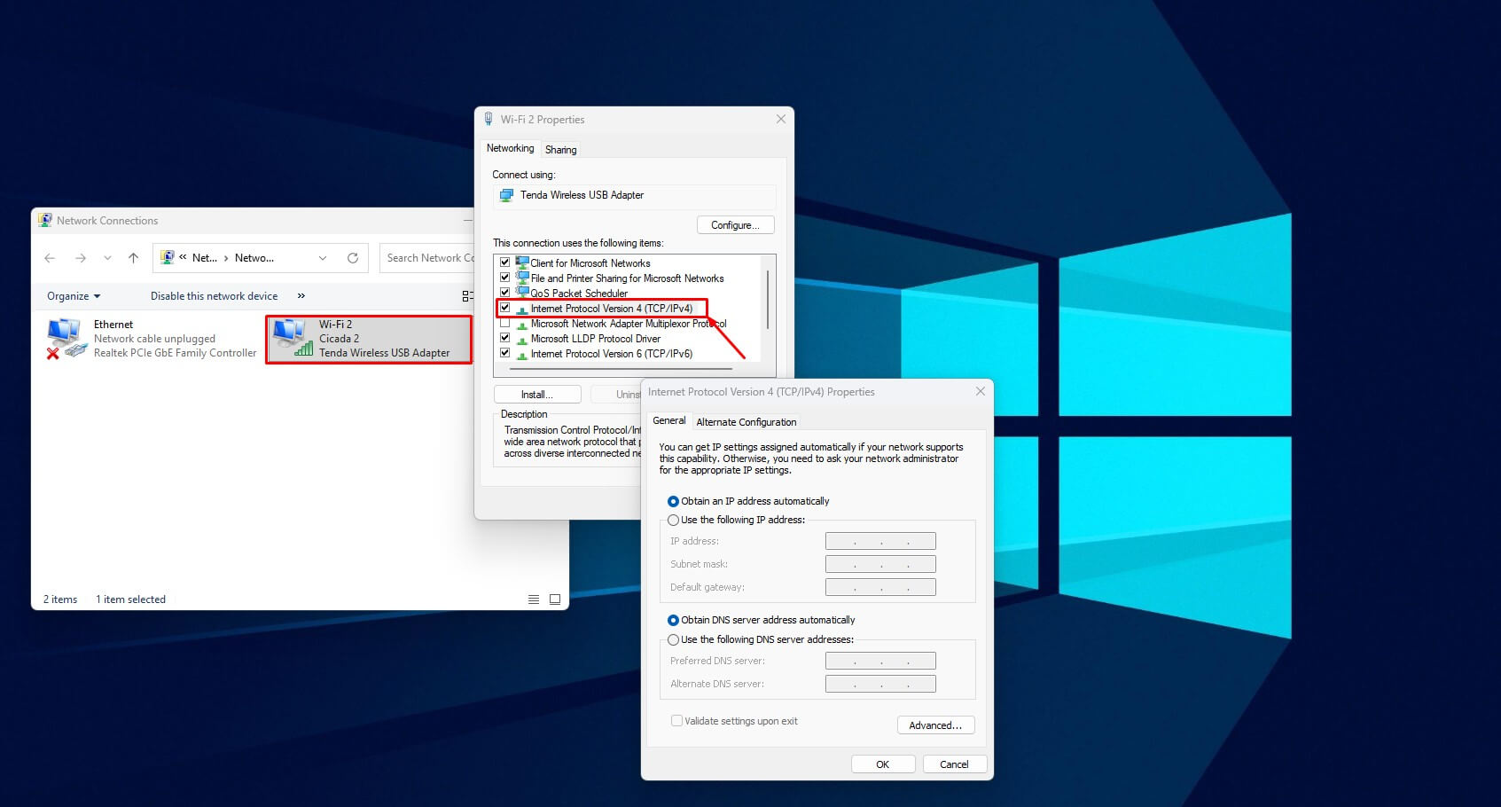
Task: Toggle Microsoft LLDP Protocol Driver checkbox
Action: (x=505, y=338)
